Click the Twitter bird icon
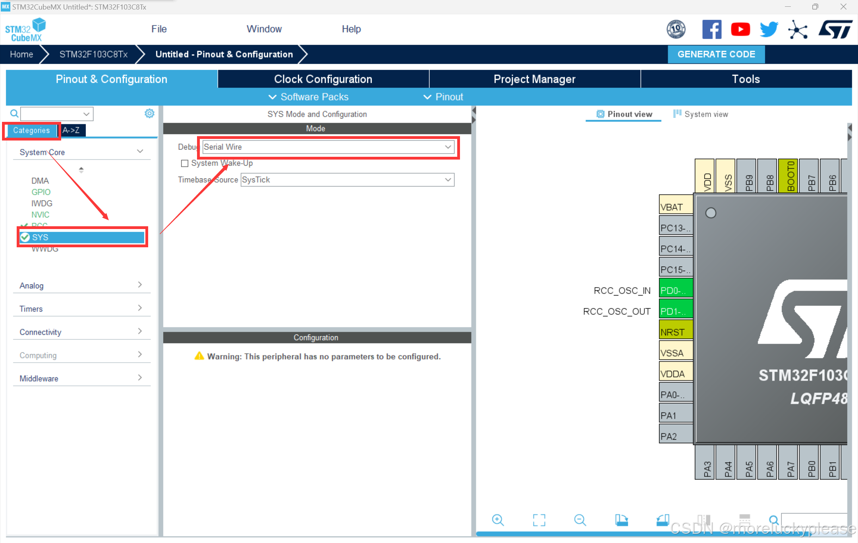The height and width of the screenshot is (543, 858). click(x=769, y=29)
